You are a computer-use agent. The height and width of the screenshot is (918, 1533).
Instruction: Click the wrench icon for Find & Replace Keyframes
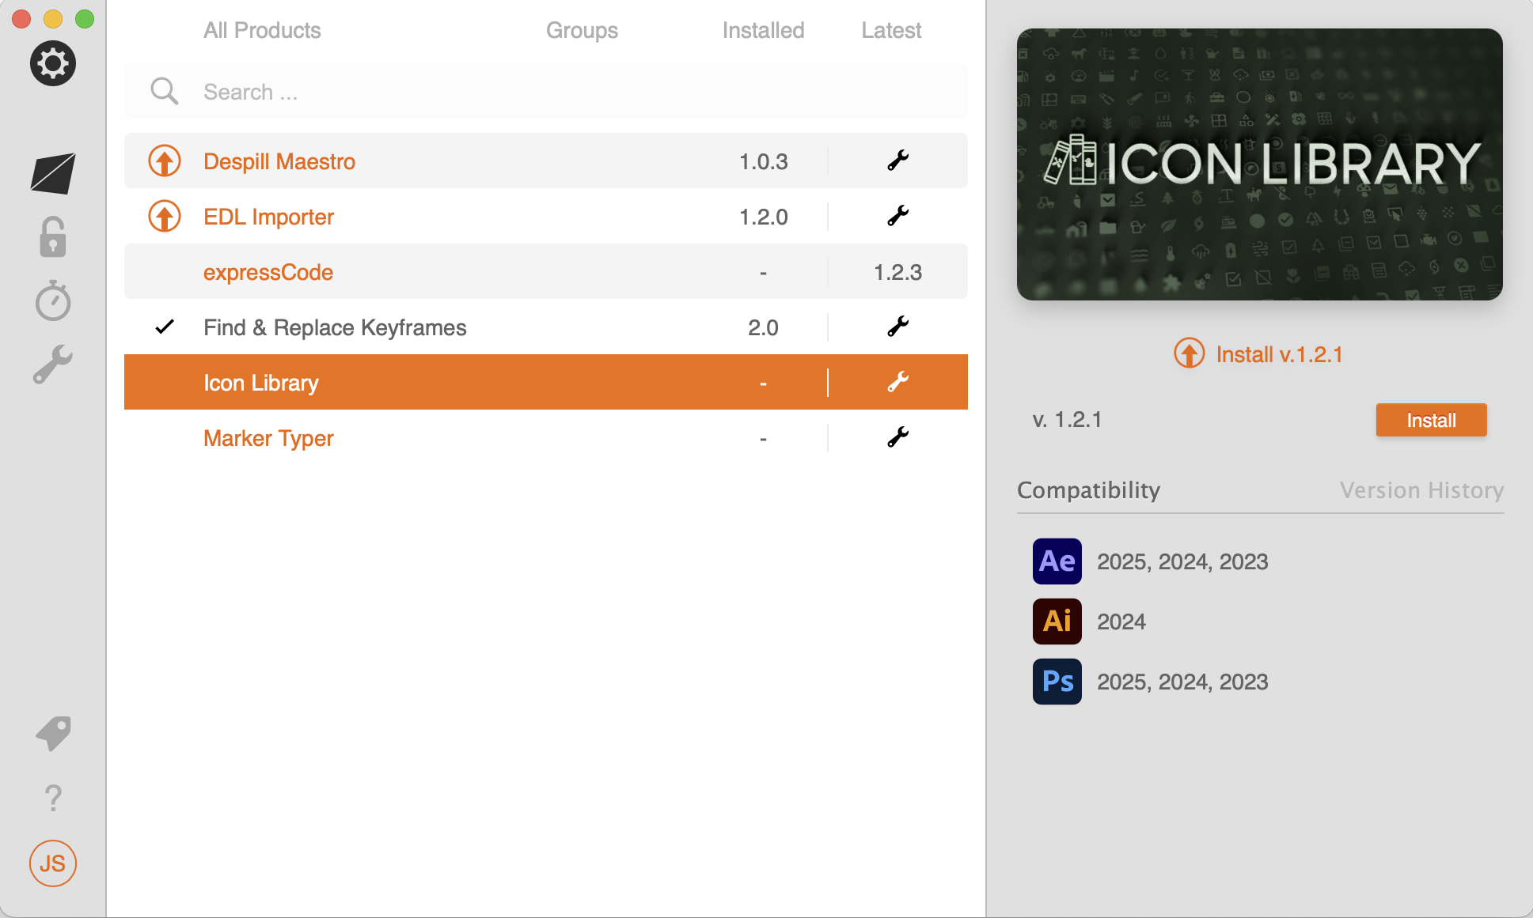[897, 327]
